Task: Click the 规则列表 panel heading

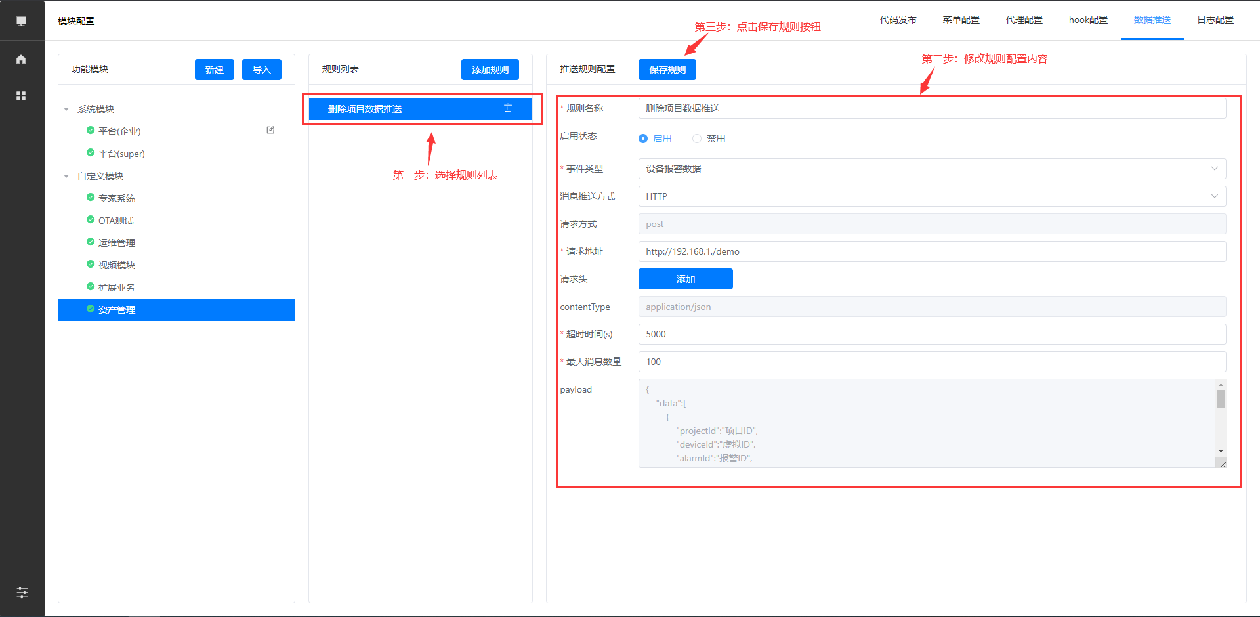Action: coord(341,69)
